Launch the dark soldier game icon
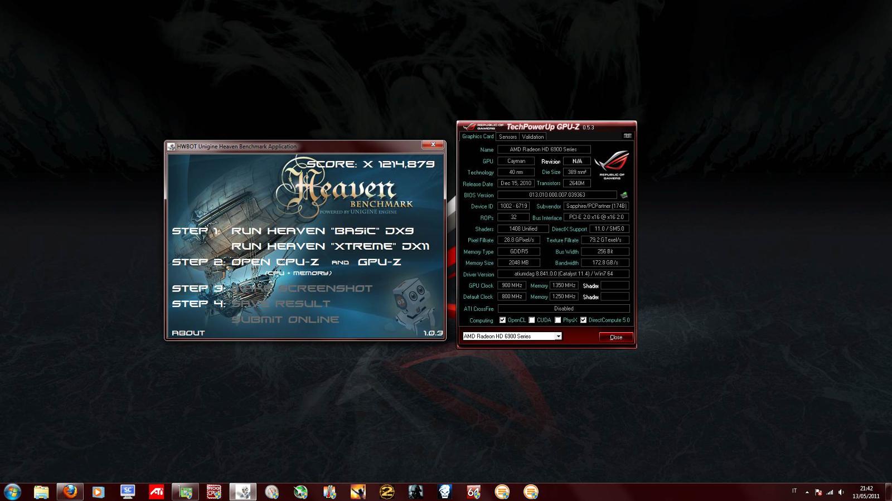This screenshot has width=892, height=501. pos(416,492)
